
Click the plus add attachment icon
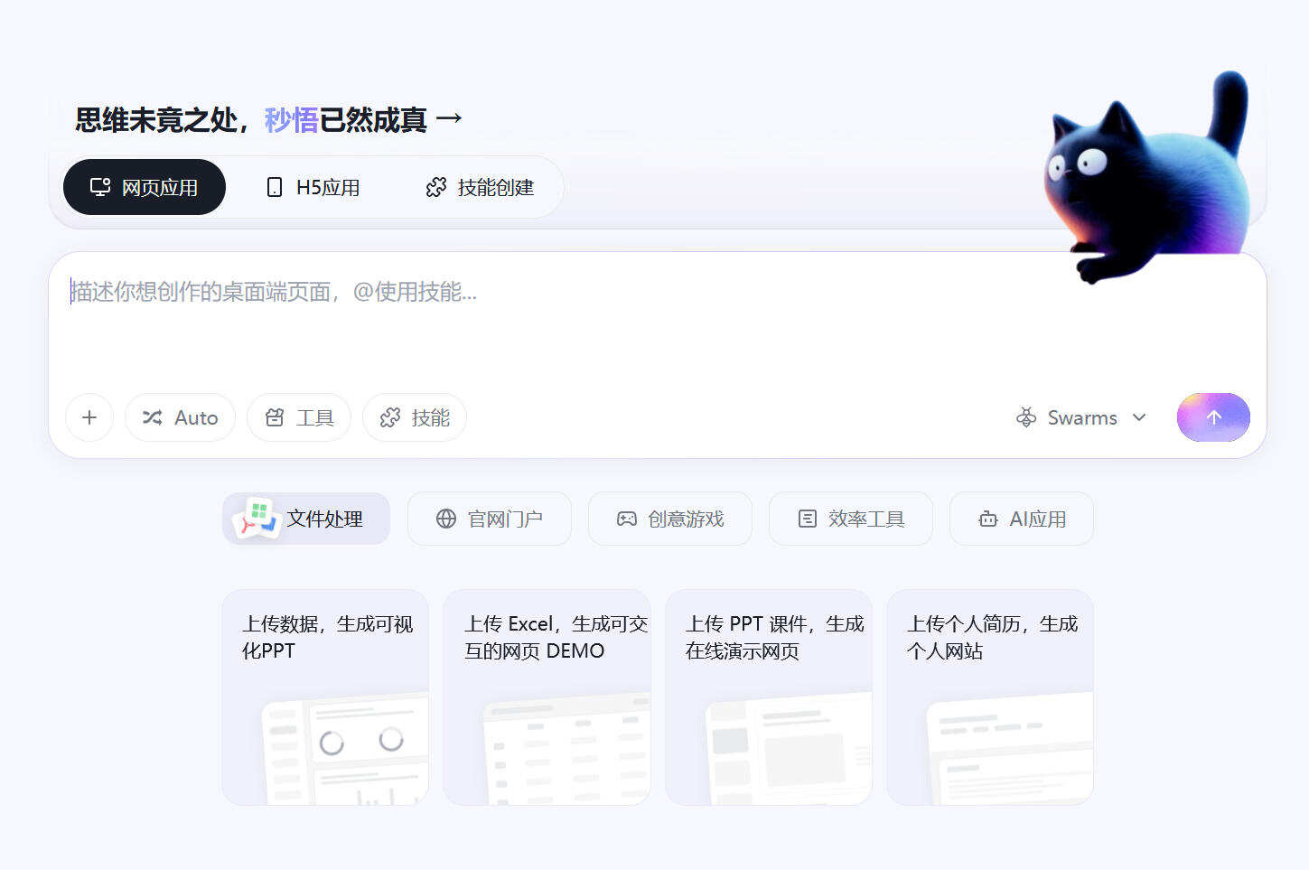[89, 417]
